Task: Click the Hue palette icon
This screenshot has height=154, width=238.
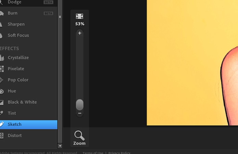Action: (x=2, y=91)
